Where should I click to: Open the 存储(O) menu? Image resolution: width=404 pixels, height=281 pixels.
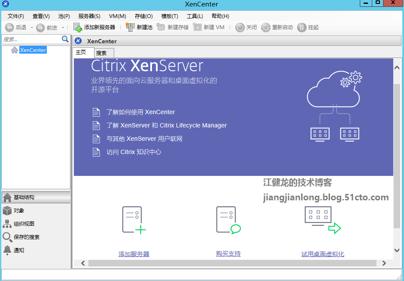[x=143, y=16]
